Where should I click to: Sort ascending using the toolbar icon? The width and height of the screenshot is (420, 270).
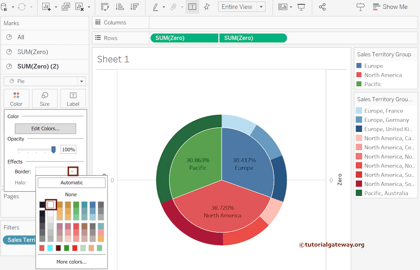point(120,7)
